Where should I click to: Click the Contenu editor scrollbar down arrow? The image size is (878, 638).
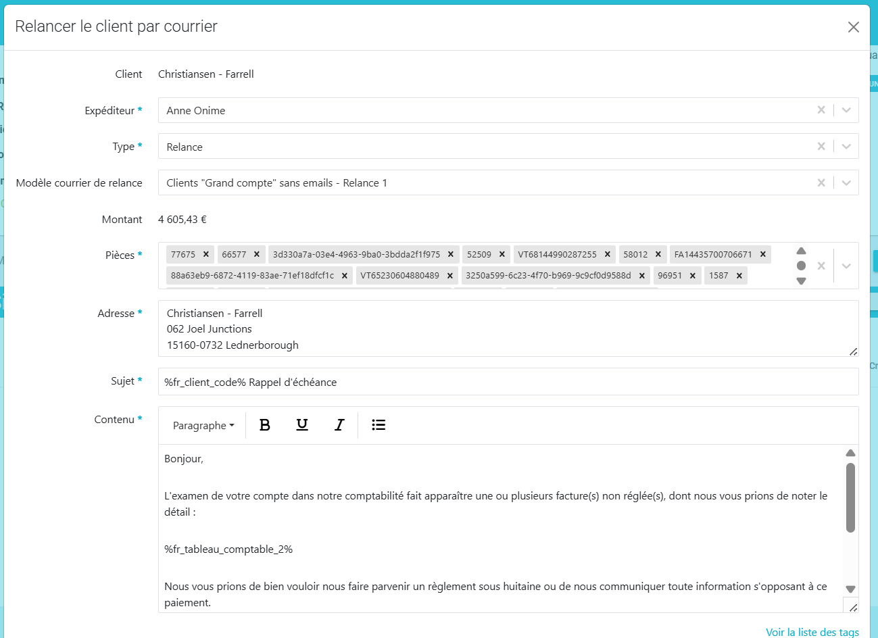pyautogui.click(x=850, y=589)
